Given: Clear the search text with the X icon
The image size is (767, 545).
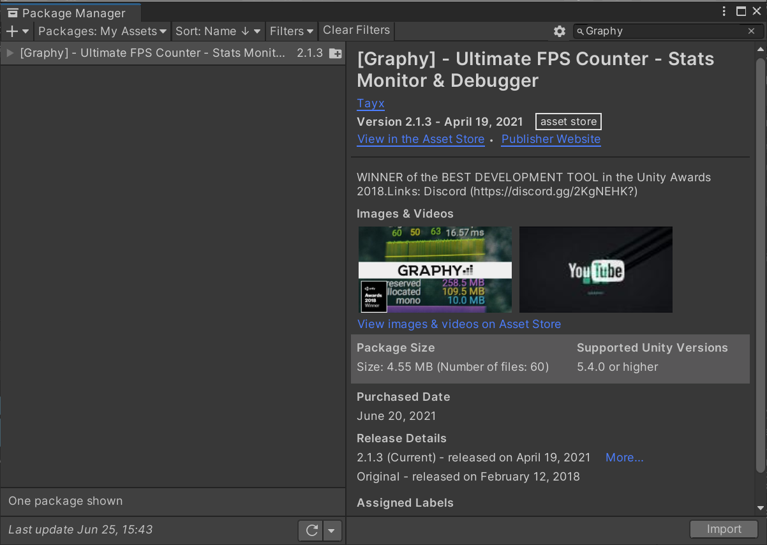Looking at the screenshot, I should tap(751, 31).
